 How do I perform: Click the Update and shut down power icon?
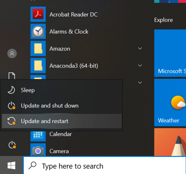coord(12,106)
